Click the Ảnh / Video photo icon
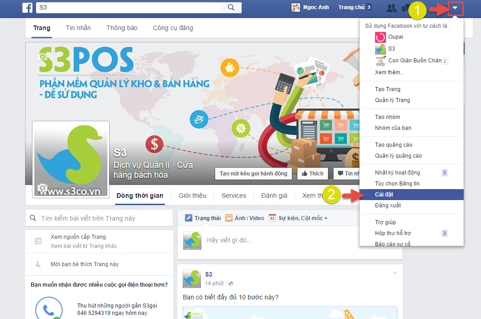 pyautogui.click(x=228, y=218)
